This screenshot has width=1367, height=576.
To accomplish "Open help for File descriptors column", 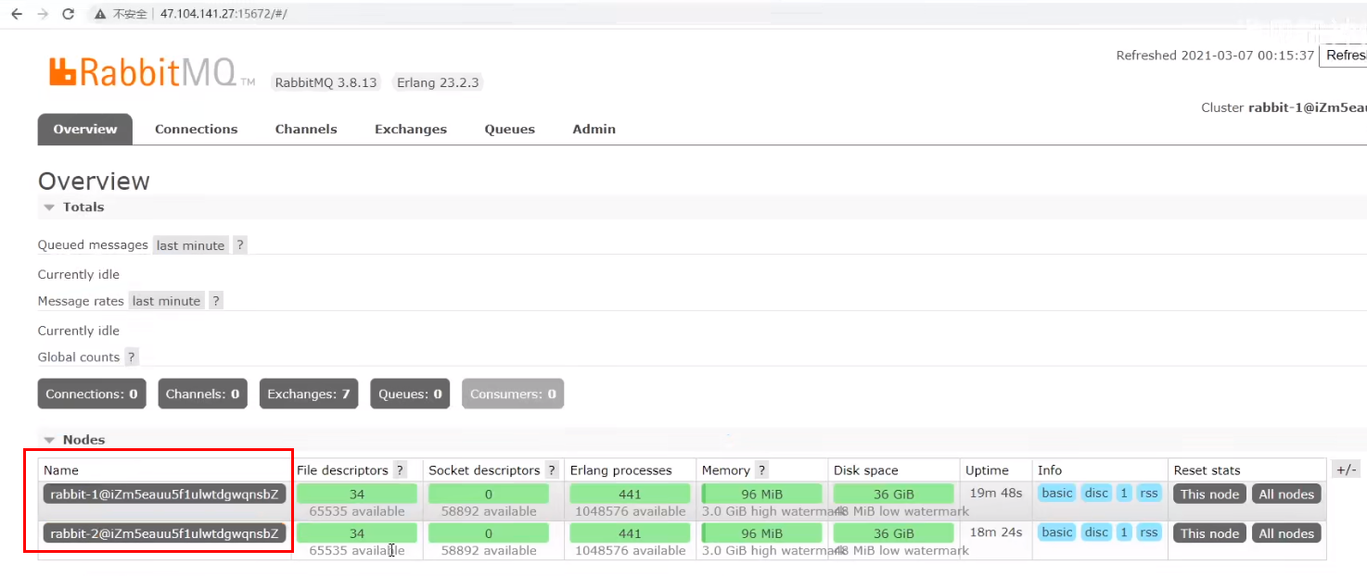I will click(x=400, y=470).
